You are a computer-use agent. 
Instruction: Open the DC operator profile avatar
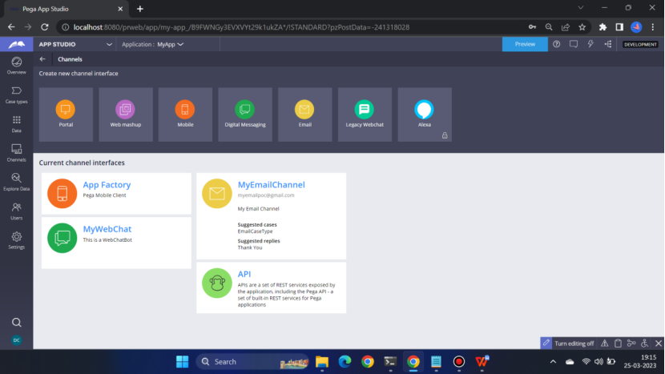tap(17, 340)
